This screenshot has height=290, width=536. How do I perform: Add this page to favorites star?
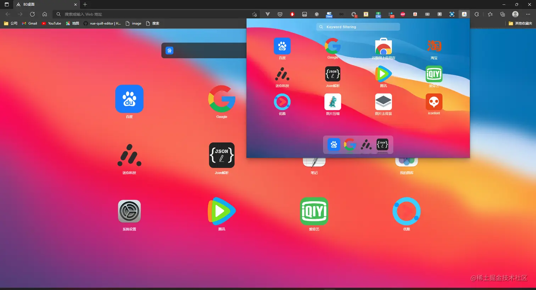(254, 15)
